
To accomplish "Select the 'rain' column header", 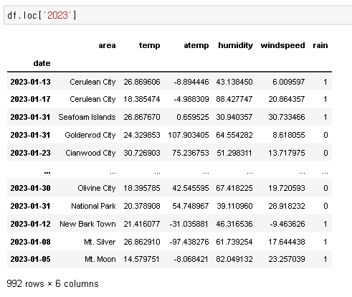I will pyautogui.click(x=320, y=45).
